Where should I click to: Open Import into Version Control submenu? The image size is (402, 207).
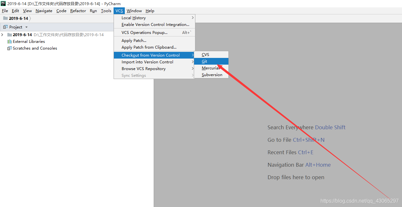click(154, 62)
